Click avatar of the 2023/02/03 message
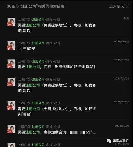 pyautogui.click(x=11, y=82)
